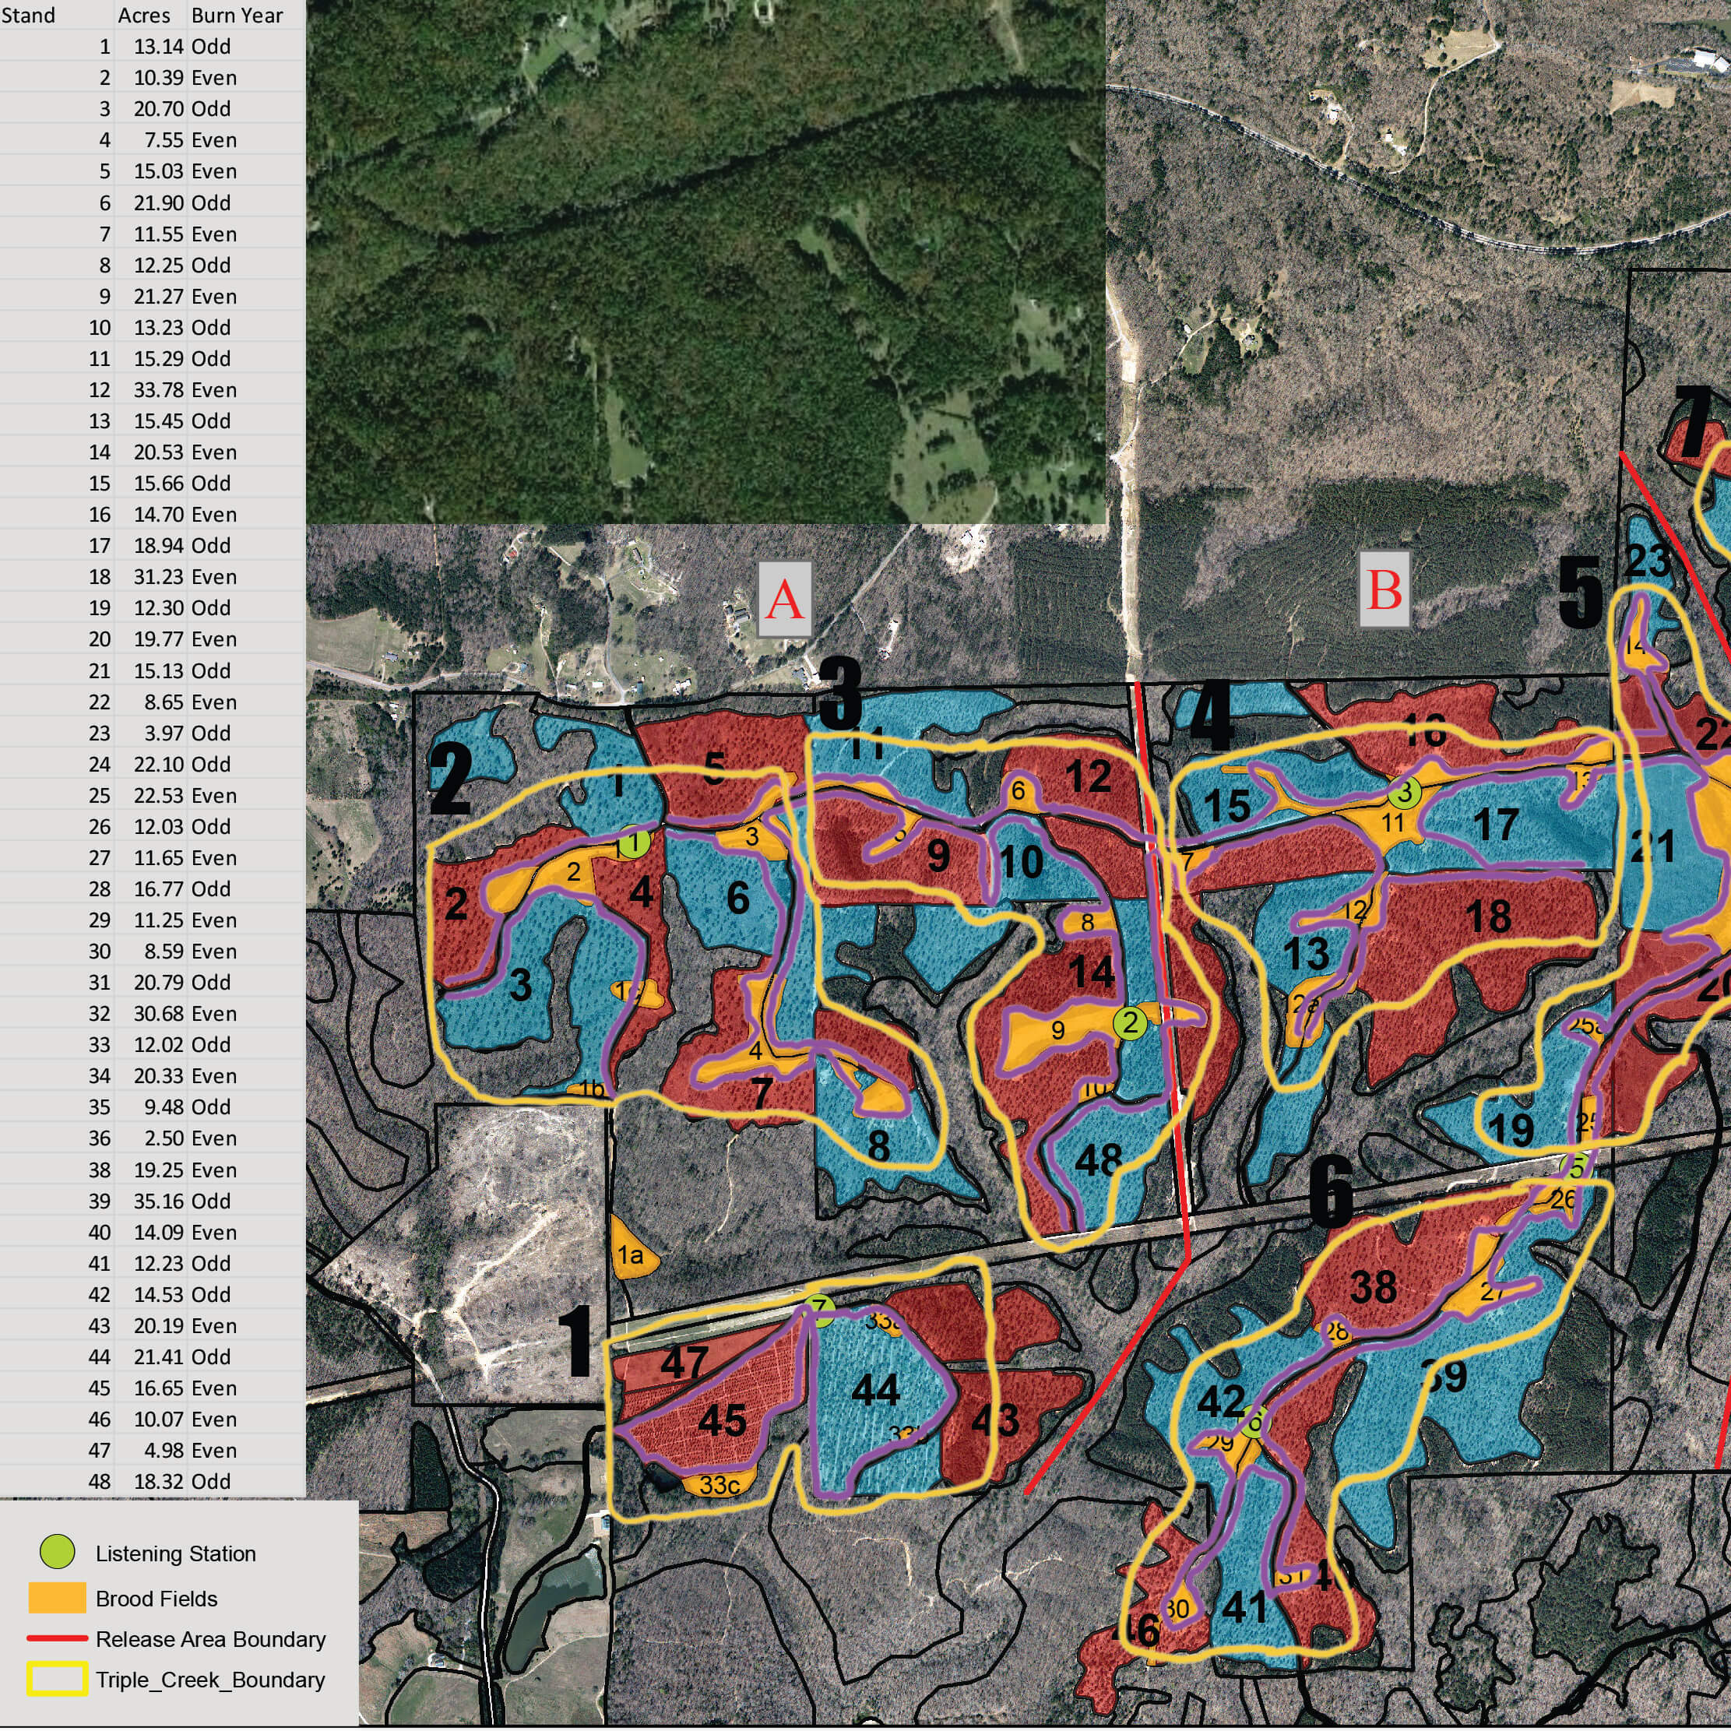
Task: Click brood field 33c polygon
Action: 719,1485
